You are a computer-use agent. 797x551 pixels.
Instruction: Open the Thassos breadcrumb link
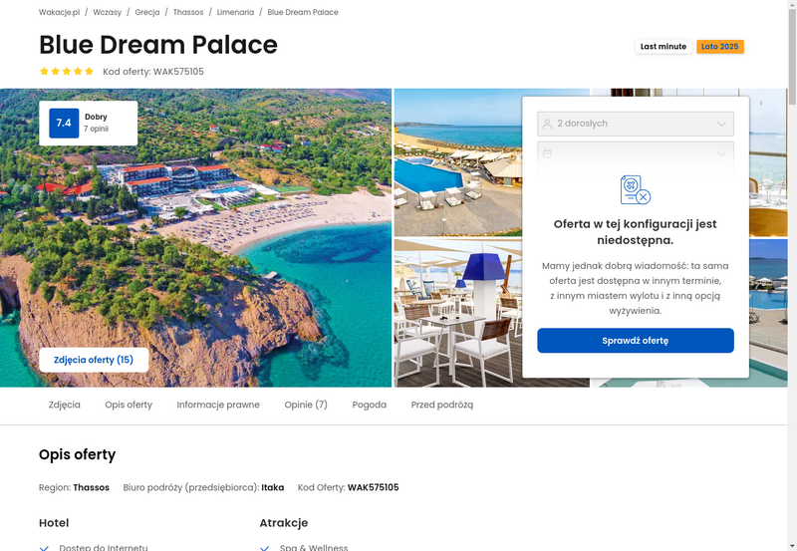click(x=188, y=12)
